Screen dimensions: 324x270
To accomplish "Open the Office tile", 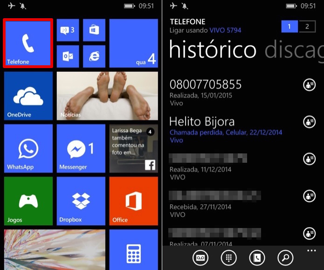I will [x=134, y=201].
